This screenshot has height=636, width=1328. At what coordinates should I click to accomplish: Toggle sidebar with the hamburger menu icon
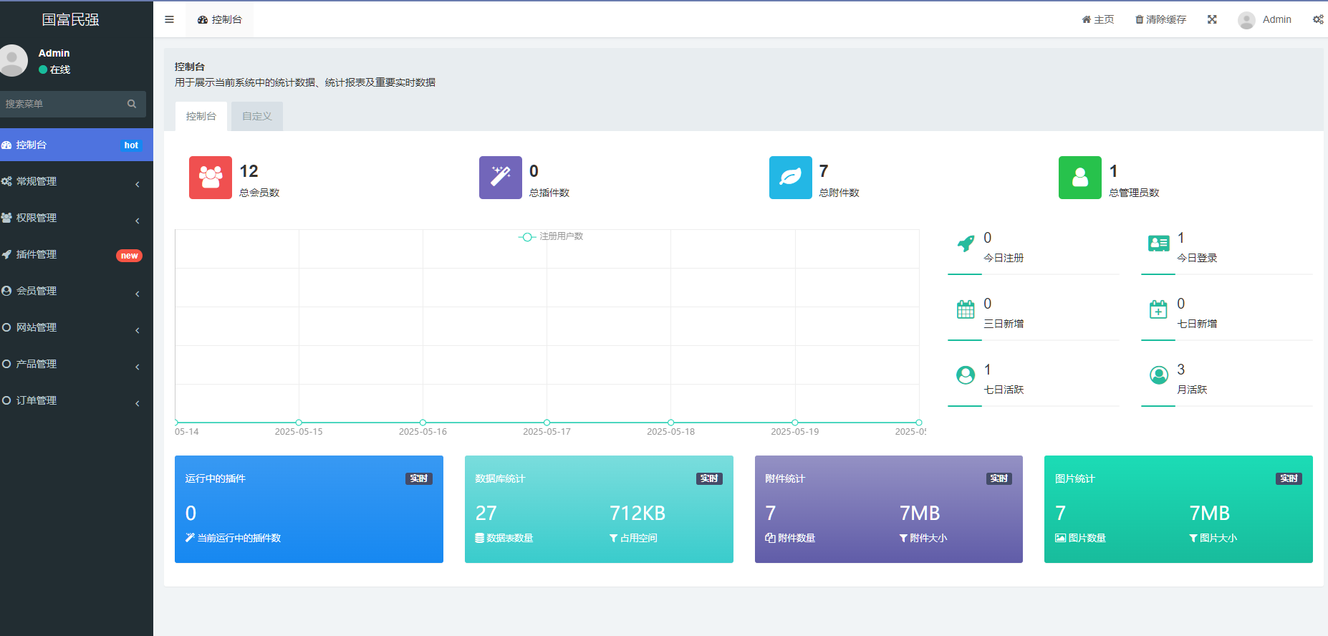(x=169, y=19)
